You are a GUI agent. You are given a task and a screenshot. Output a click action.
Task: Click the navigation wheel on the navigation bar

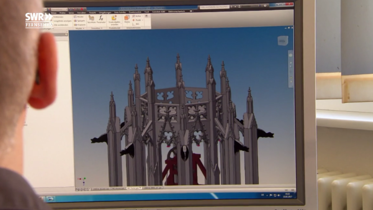[x=290, y=55]
